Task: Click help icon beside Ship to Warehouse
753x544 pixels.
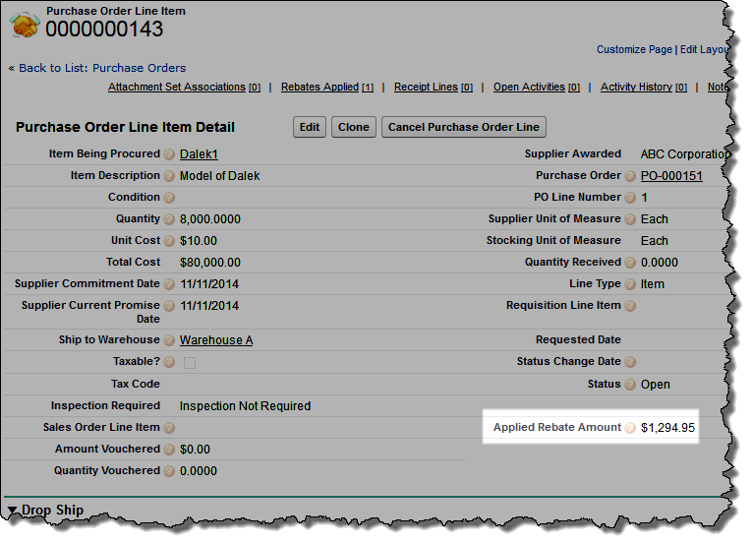Action: (x=169, y=340)
